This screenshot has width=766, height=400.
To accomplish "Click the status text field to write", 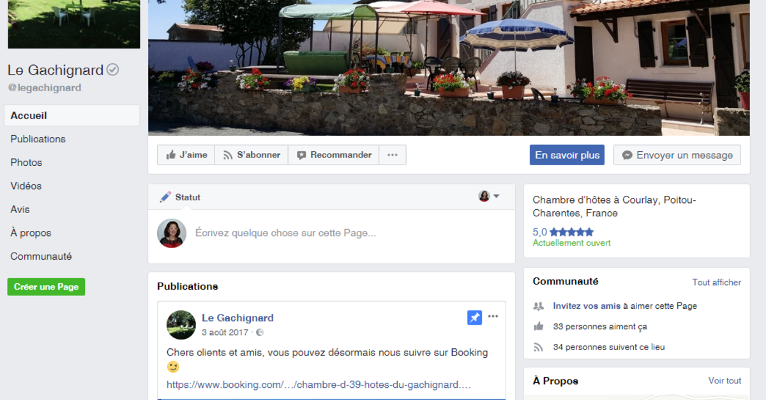I will pos(350,233).
